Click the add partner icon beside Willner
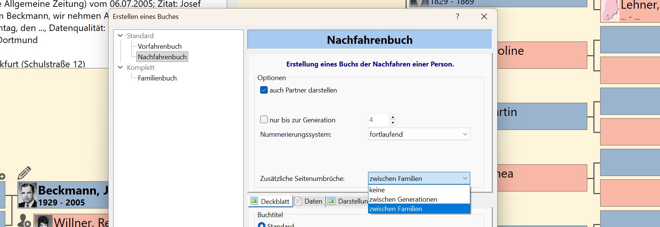660x227 pixels. [x=24, y=221]
